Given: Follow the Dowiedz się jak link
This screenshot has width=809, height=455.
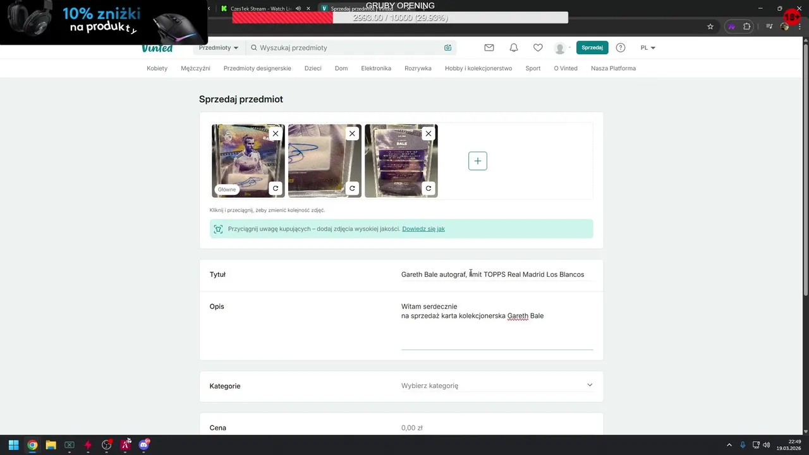Looking at the screenshot, I should (423, 229).
